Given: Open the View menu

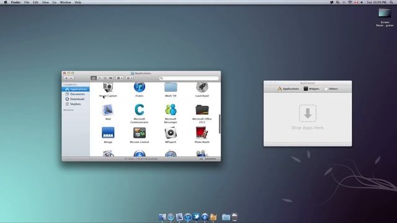Looking at the screenshot, I should coord(45,2).
